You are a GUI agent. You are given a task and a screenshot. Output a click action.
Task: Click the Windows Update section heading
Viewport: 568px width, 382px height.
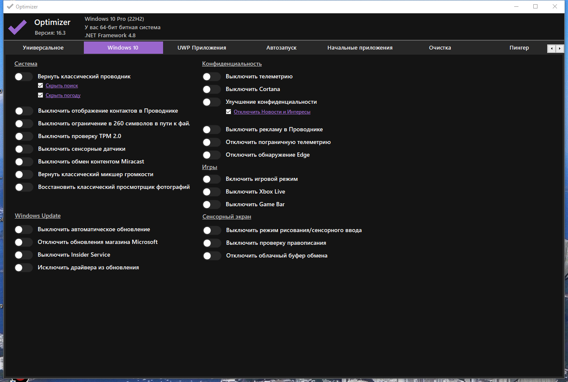coord(38,216)
